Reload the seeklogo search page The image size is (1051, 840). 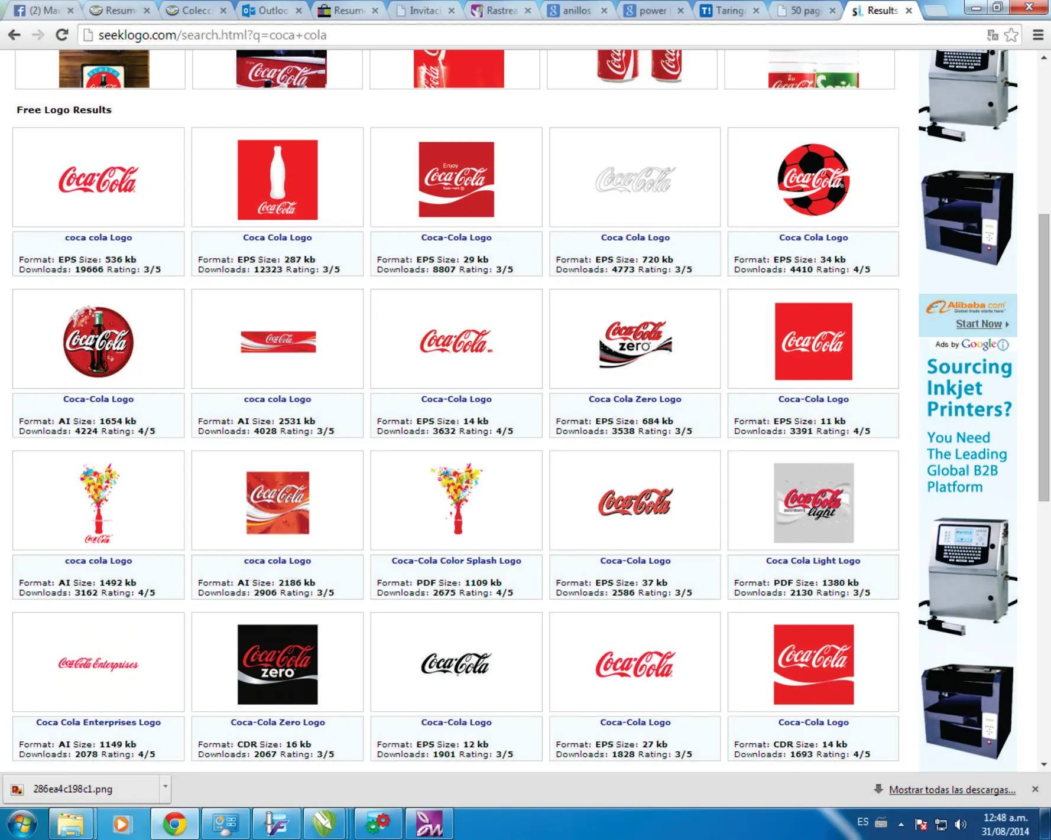[x=61, y=35]
